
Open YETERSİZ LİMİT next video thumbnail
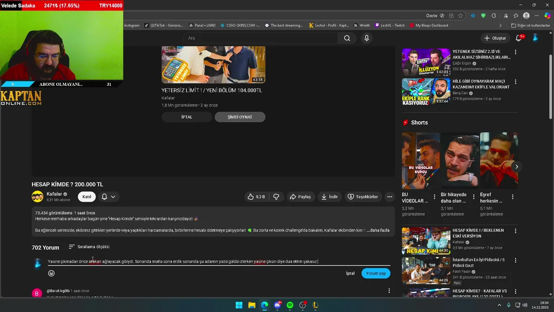tap(213, 65)
